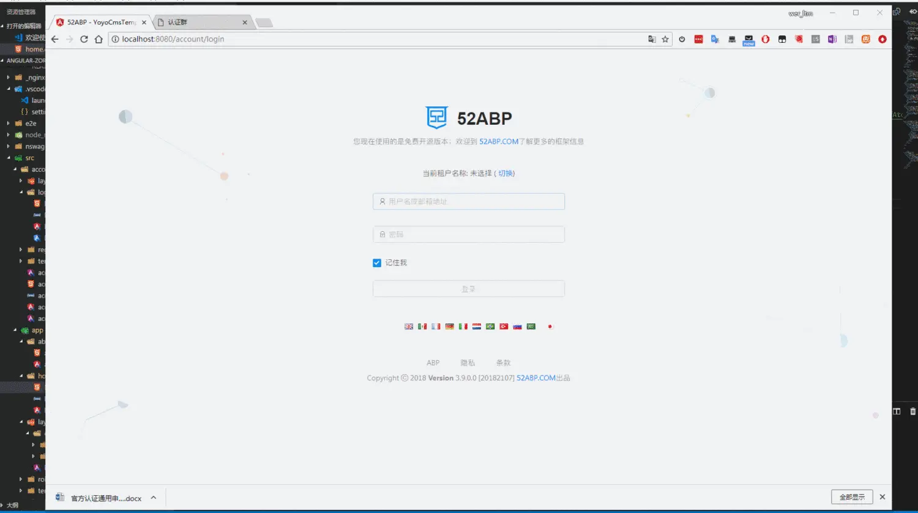The height and width of the screenshot is (513, 918).
Task: Open the download item options chevron
Action: [x=153, y=498]
